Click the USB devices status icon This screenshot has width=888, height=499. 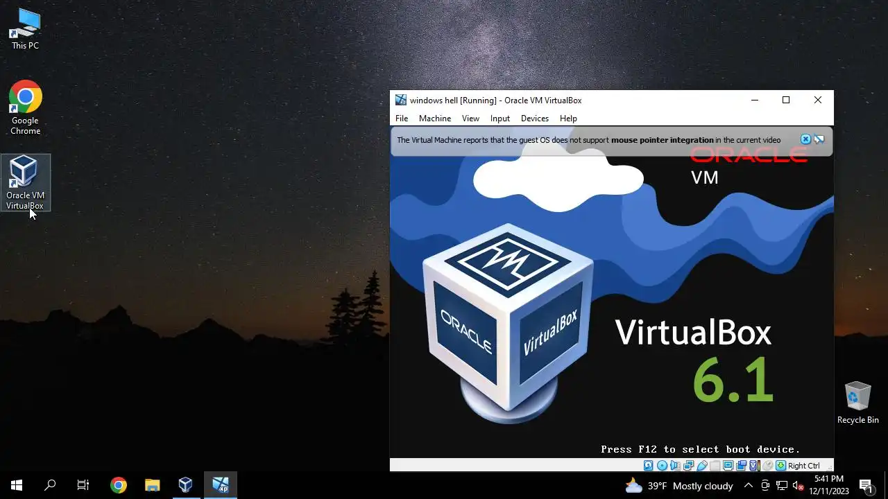(701, 466)
